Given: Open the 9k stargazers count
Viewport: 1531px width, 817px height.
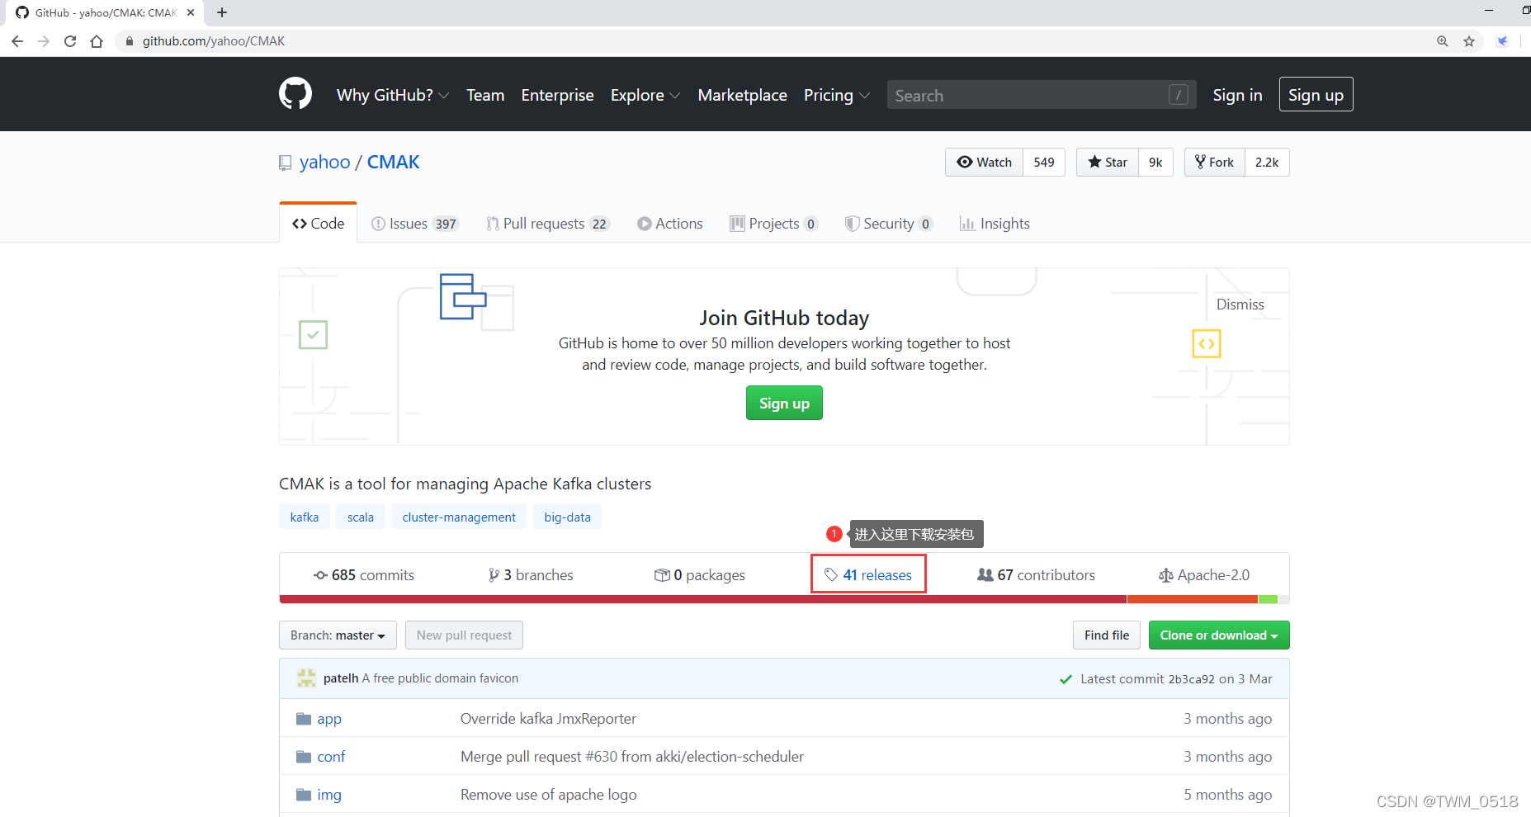Looking at the screenshot, I should 1155,163.
